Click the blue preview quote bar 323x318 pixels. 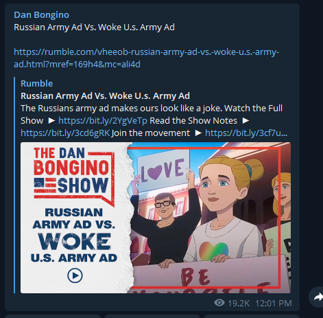coord(14,185)
